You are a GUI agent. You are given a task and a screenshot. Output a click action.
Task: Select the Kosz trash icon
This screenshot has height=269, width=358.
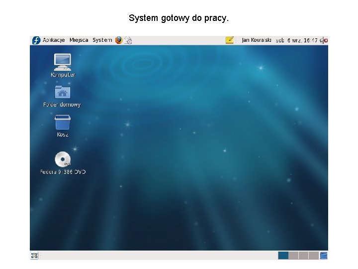[x=63, y=123]
